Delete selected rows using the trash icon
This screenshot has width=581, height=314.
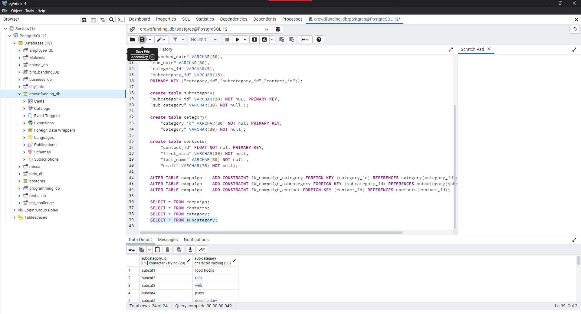167,249
